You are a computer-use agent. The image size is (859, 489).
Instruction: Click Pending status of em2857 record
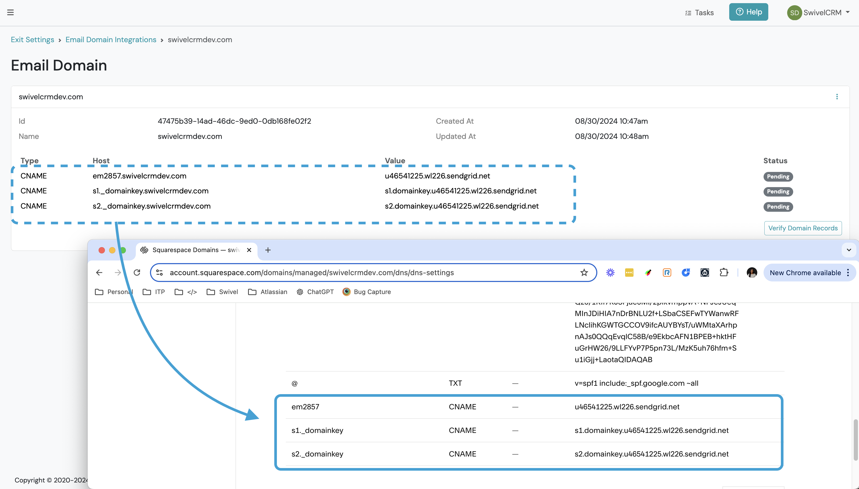coord(778,176)
